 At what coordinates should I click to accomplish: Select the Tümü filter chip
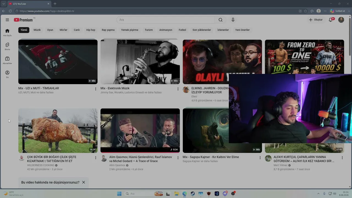click(x=24, y=30)
